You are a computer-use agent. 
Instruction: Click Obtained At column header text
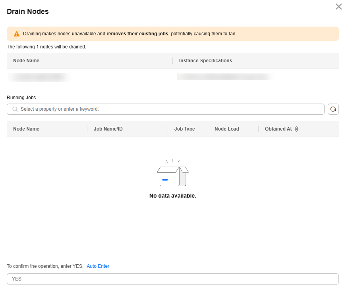pos(278,129)
